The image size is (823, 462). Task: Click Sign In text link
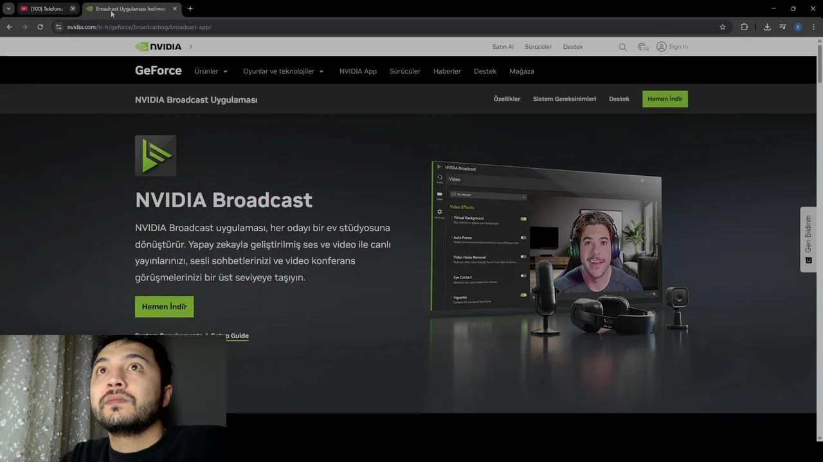pyautogui.click(x=678, y=47)
